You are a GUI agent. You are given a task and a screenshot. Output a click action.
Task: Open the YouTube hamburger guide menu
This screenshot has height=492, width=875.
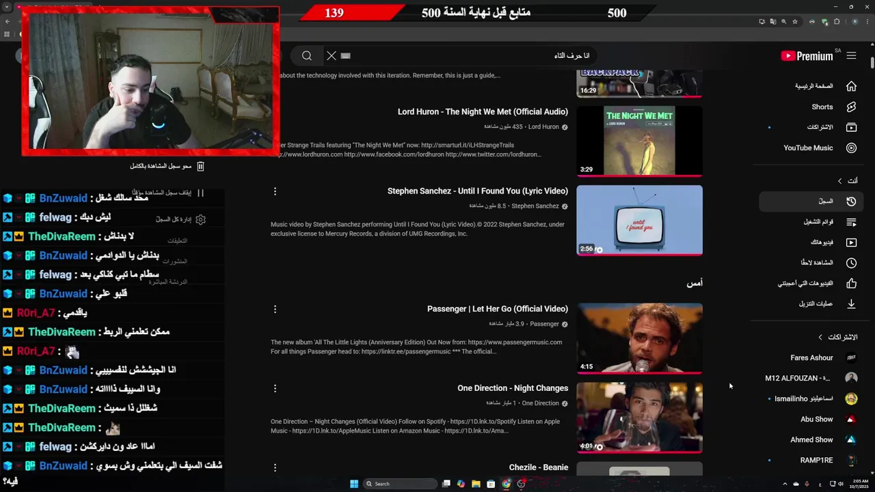(x=851, y=56)
